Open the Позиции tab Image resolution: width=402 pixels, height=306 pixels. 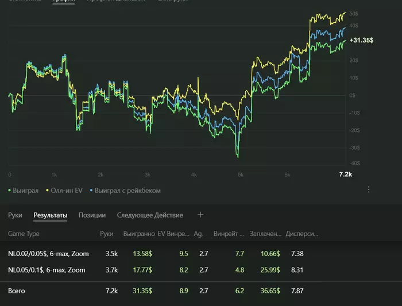coord(92,215)
